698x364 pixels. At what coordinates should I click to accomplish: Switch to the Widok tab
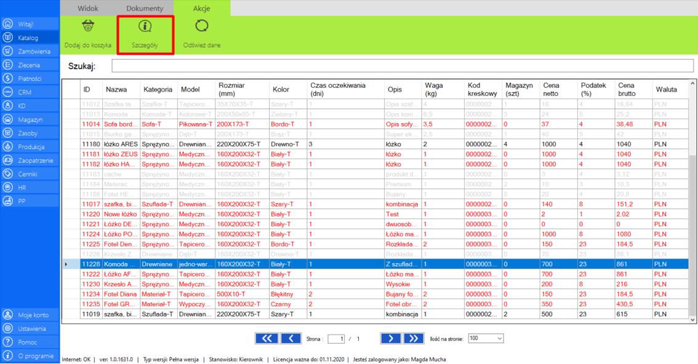pyautogui.click(x=88, y=9)
